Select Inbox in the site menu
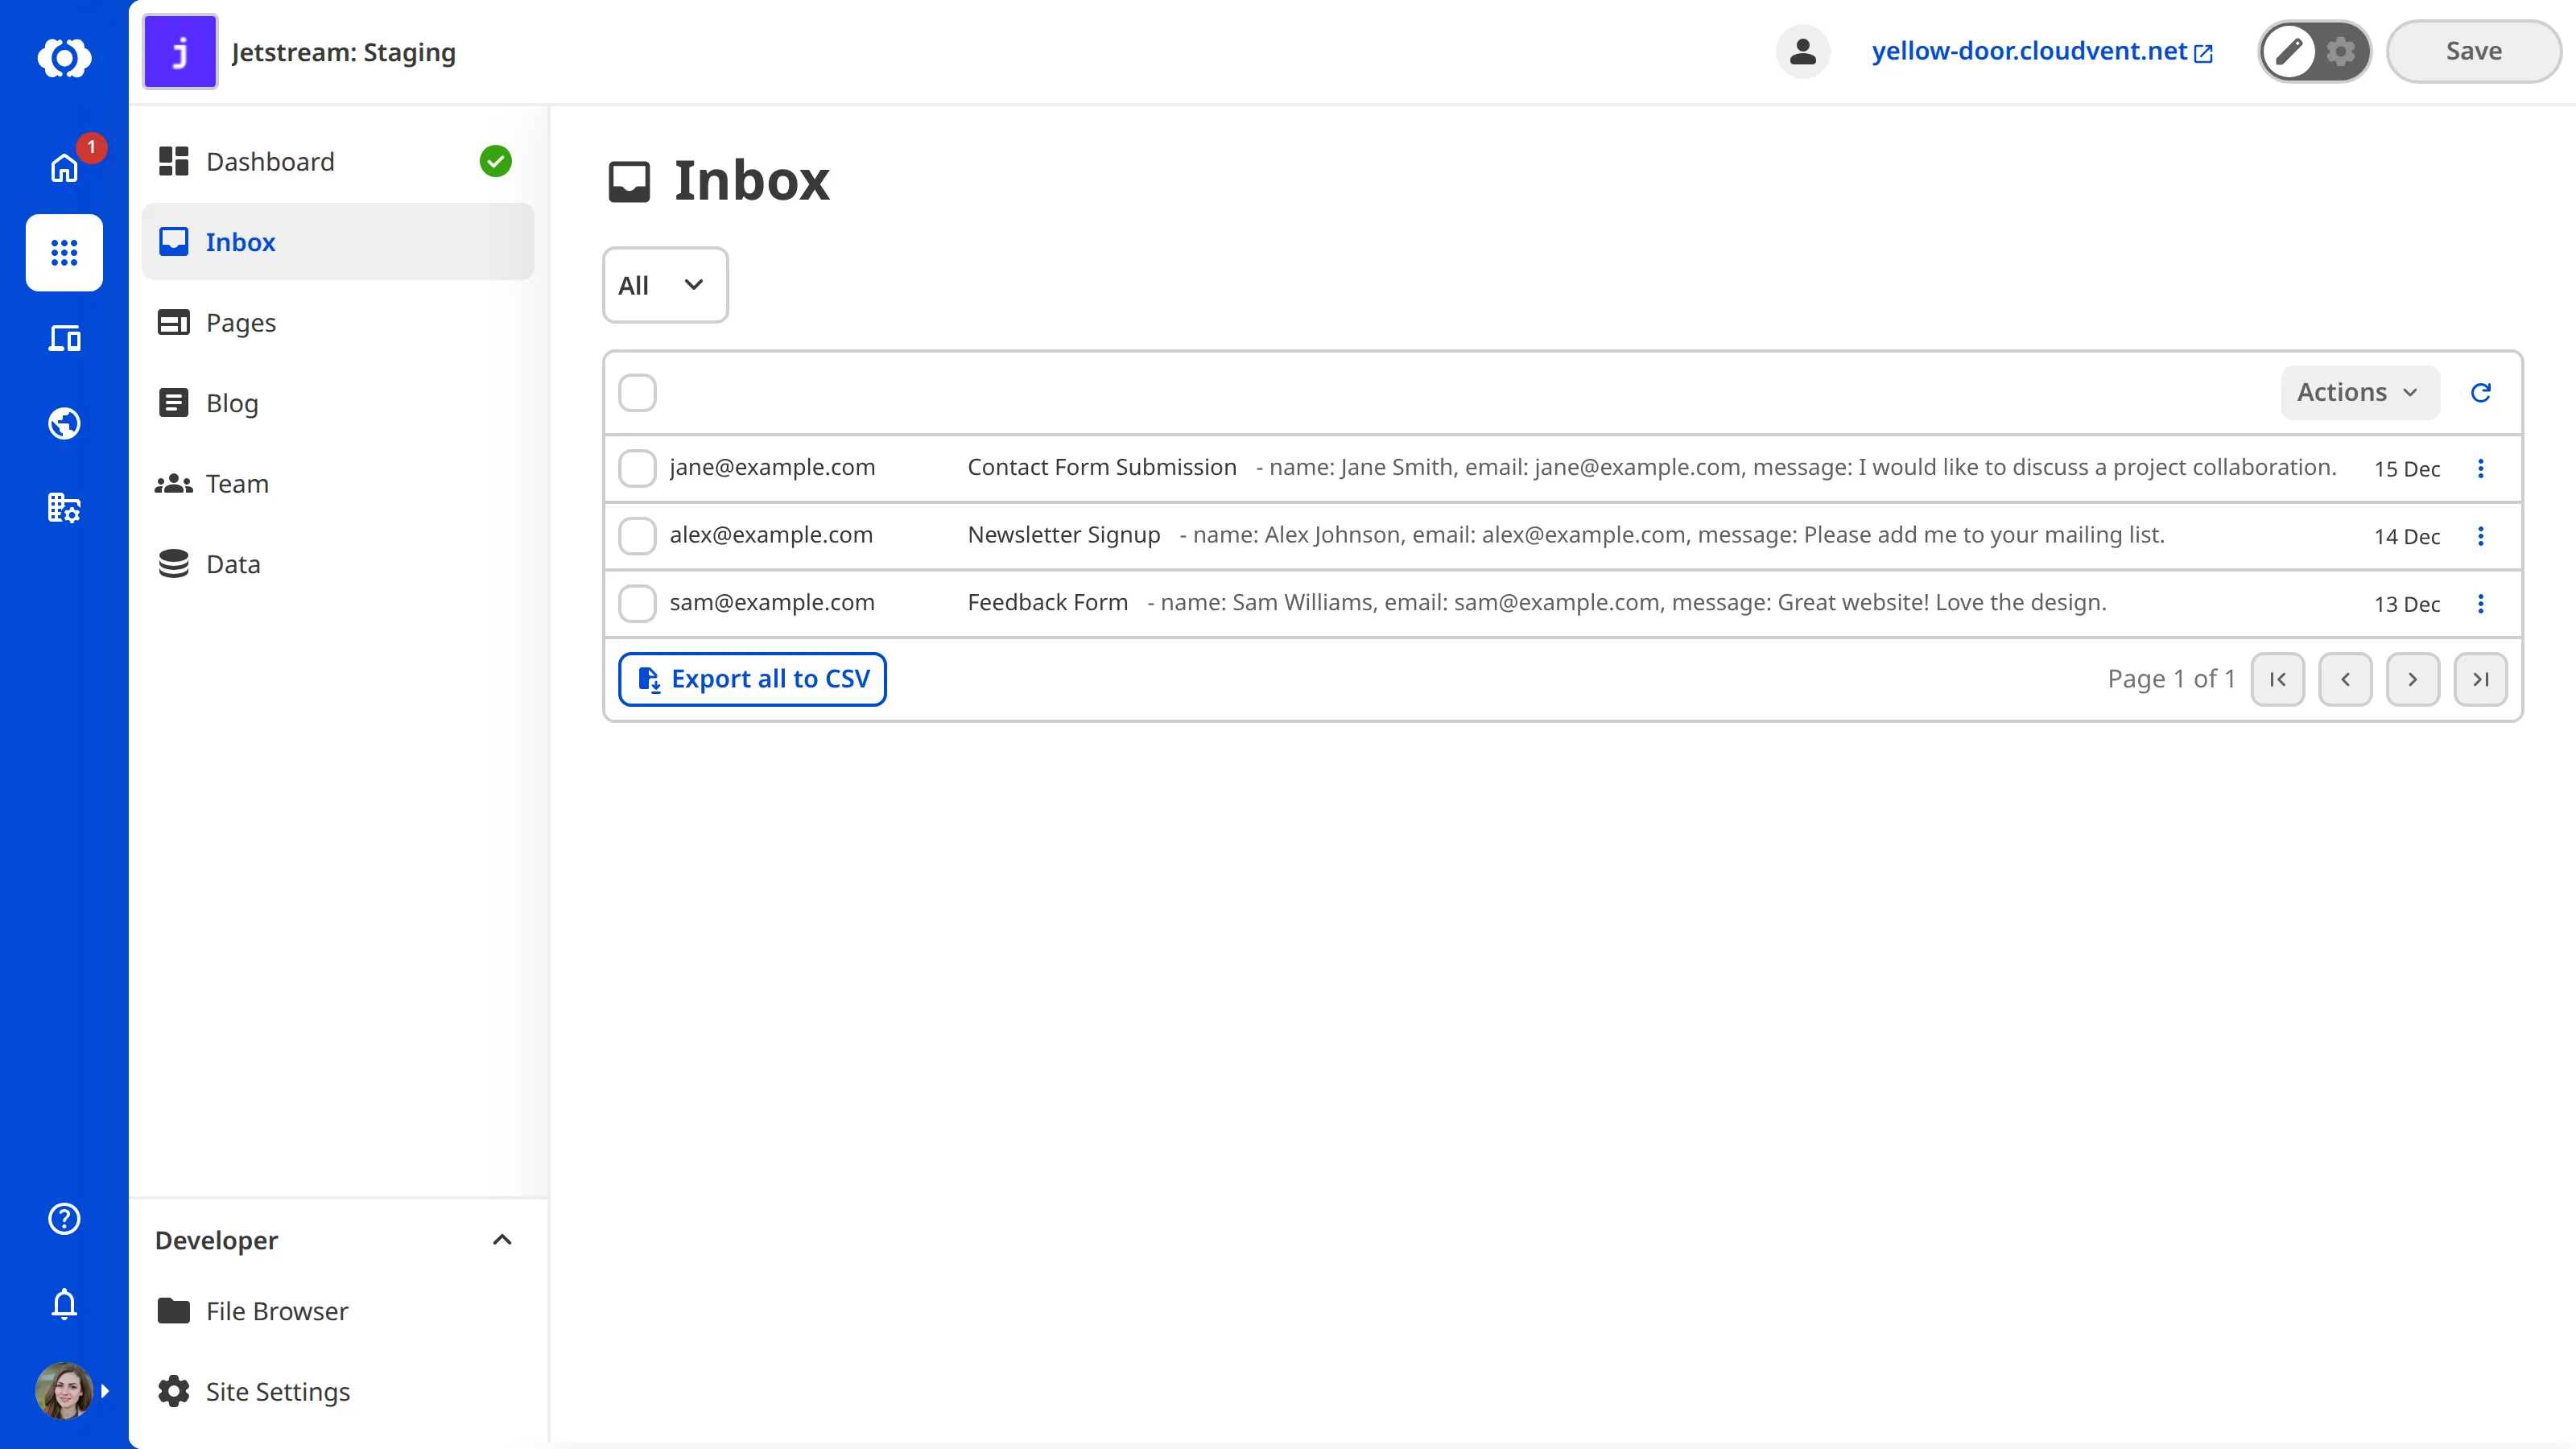Viewport: 2576px width, 1449px height. (338, 242)
